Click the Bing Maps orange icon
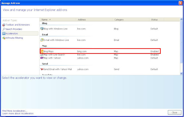Screen dimensions: 184x117 42,51
